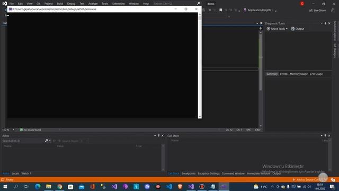The image size is (339, 191).
Task: Click the Autos search input field
Action: point(23,141)
